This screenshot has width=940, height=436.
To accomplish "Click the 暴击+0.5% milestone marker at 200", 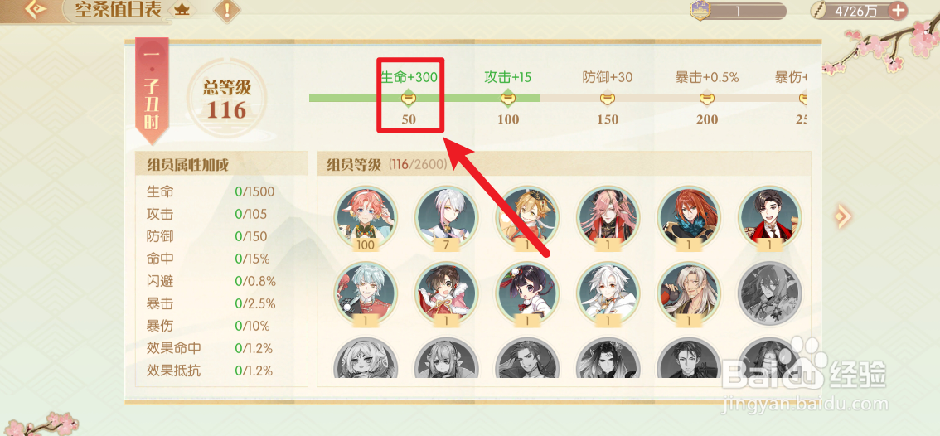I will pyautogui.click(x=707, y=98).
